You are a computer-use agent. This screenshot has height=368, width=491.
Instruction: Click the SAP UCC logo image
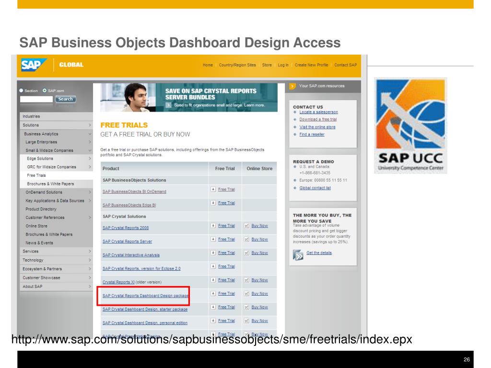point(410,126)
